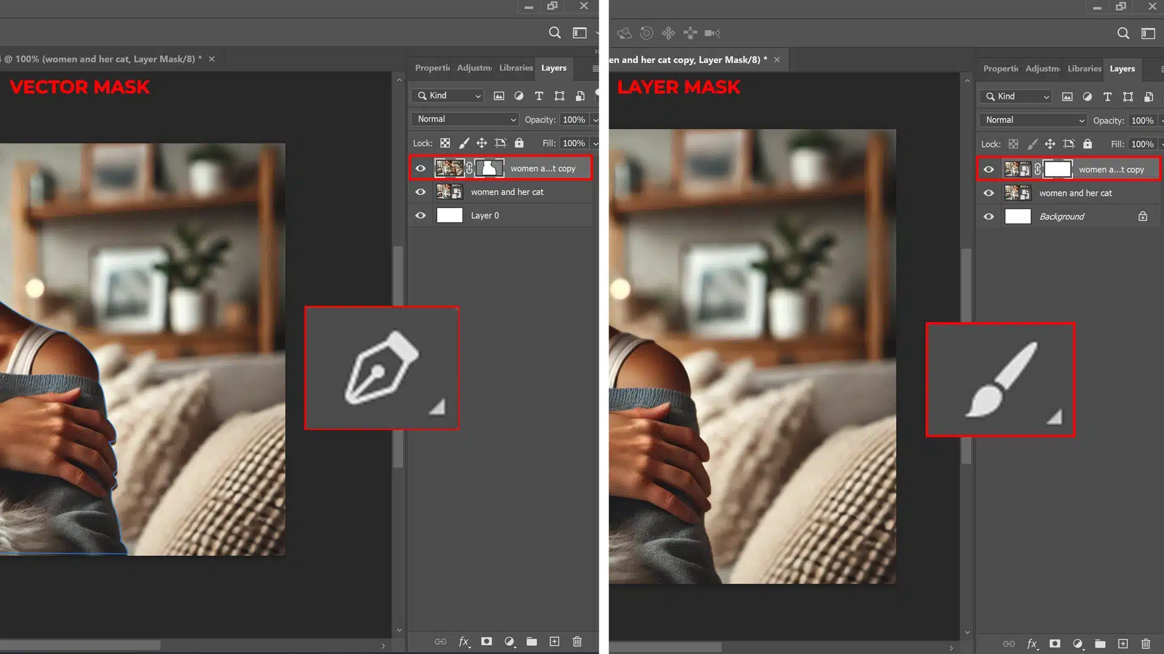The image size is (1164, 654).
Task: Open Kind filter dropdown in the Vector Mask window
Action: (449, 96)
